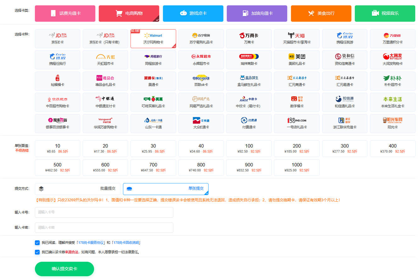419x280 pixels.
Task: Choose face value 10 at ¥8.65
Action: click(x=58, y=148)
